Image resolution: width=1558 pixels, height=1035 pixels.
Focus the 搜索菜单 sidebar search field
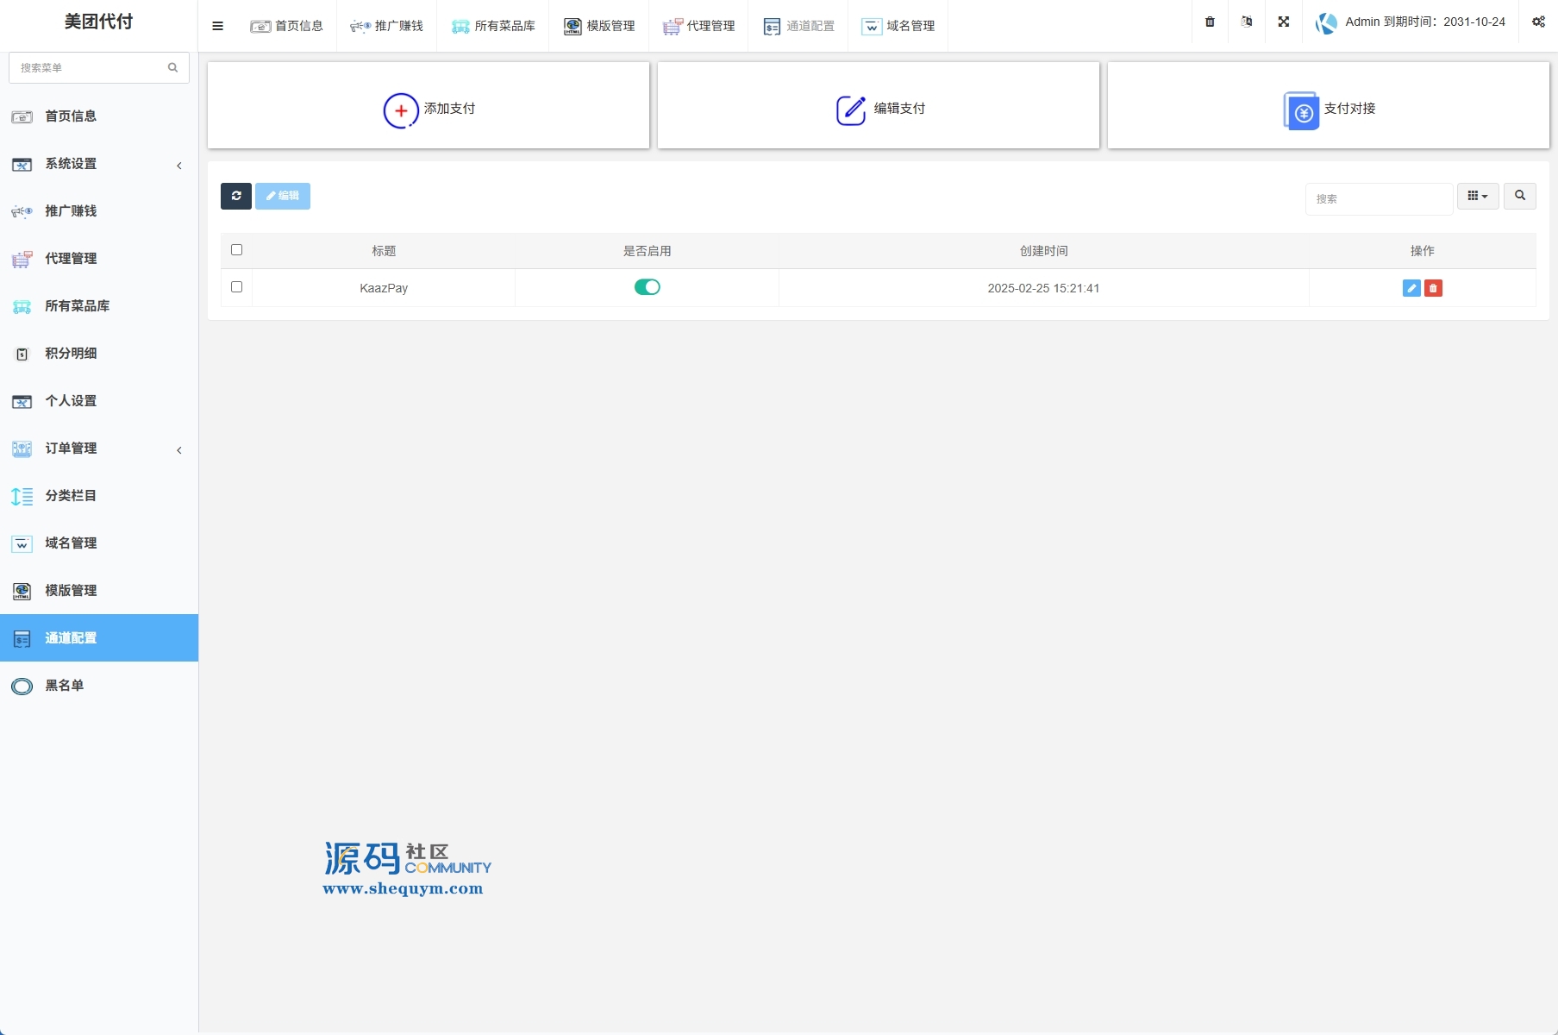(91, 67)
